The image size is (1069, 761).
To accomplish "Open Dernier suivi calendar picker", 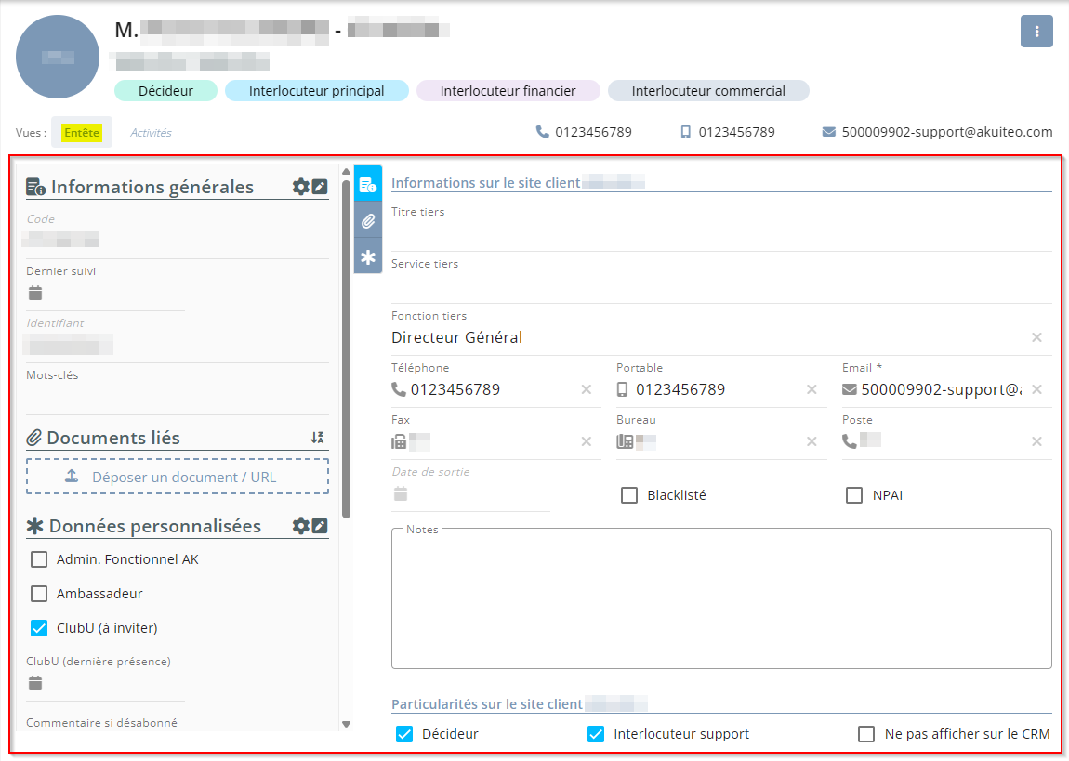I will (35, 294).
